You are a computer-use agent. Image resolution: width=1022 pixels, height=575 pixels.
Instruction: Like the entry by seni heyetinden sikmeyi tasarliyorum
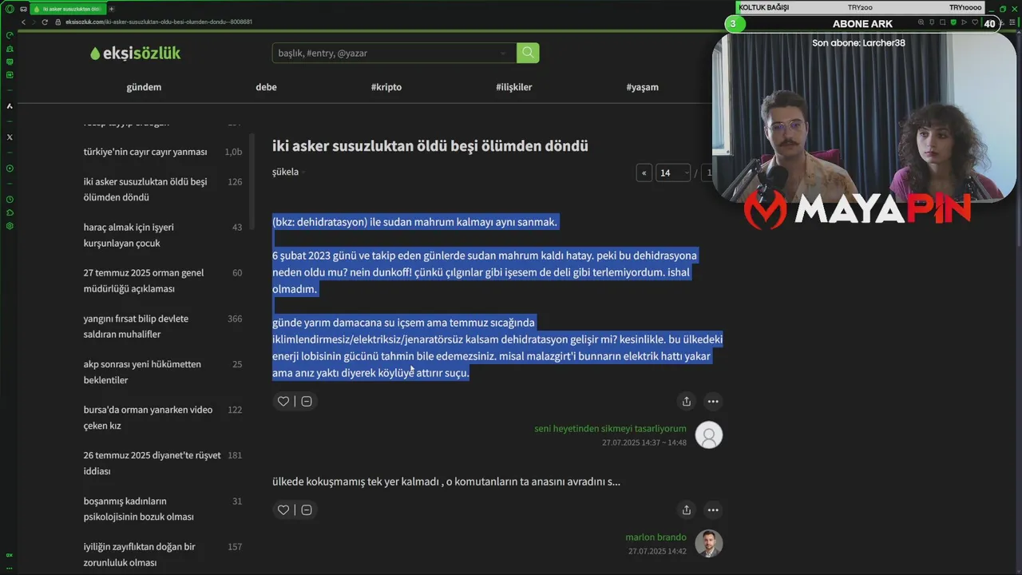click(x=283, y=401)
